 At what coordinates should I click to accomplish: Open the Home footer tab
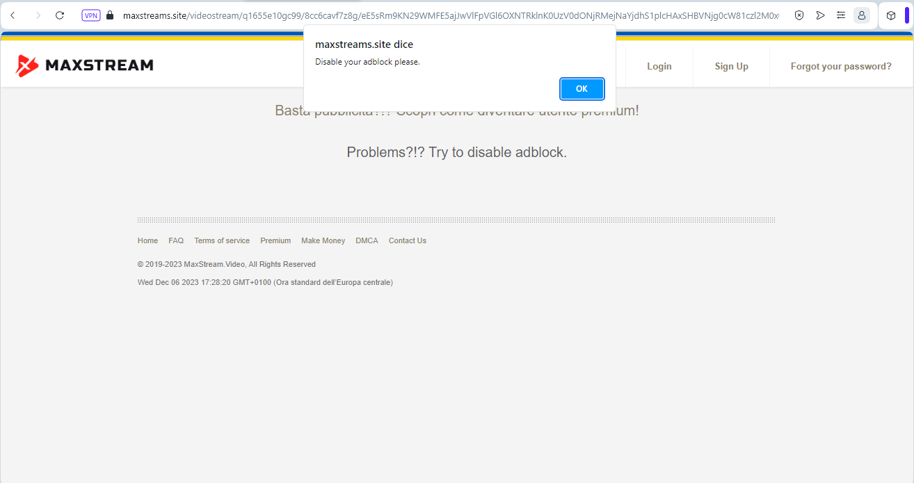pyautogui.click(x=147, y=240)
